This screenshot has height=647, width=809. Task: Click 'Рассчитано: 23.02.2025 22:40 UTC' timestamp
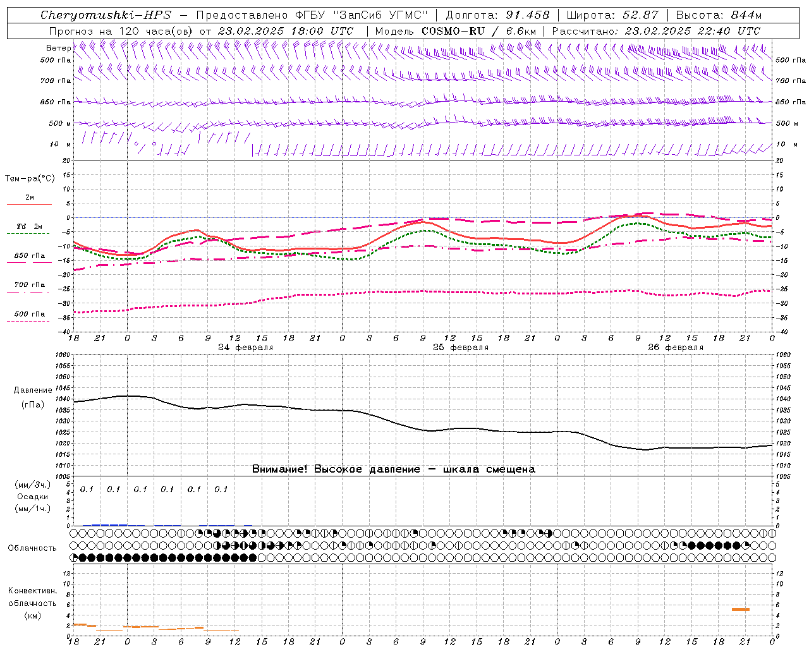pos(656,30)
